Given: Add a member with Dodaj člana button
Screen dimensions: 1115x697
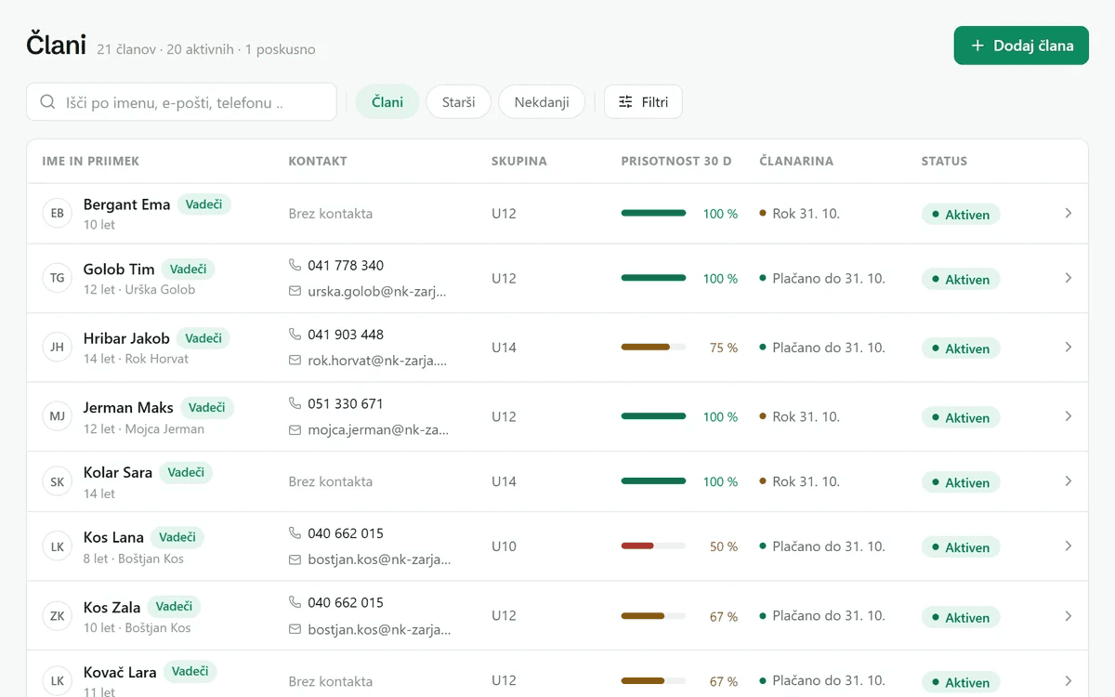Looking at the screenshot, I should 1021,46.
